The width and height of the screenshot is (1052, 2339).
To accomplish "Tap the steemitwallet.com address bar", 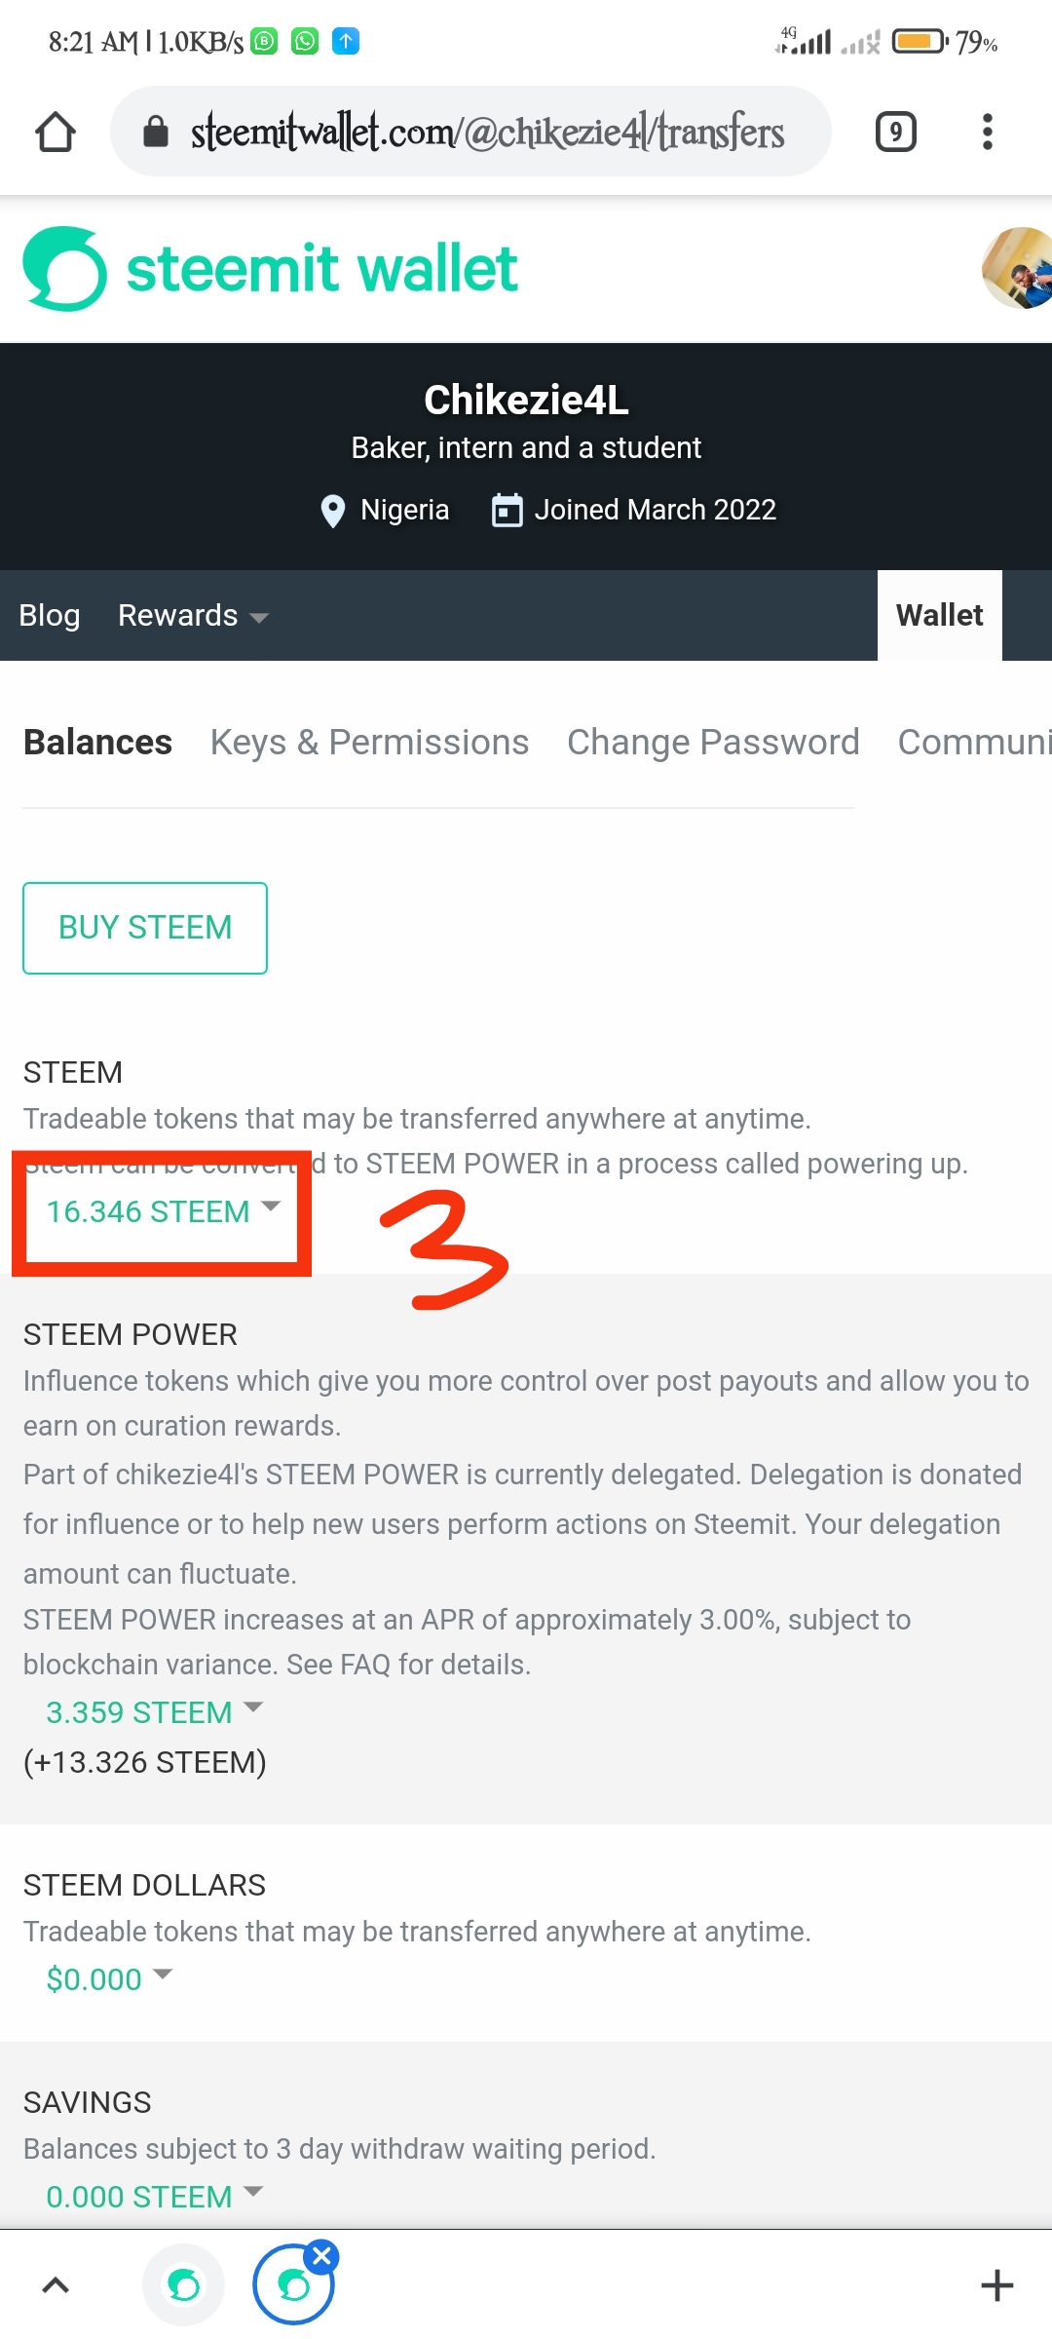I will click(487, 132).
